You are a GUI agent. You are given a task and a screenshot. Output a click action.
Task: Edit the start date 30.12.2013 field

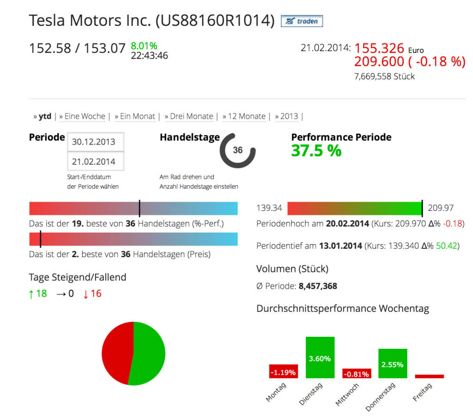96,142
